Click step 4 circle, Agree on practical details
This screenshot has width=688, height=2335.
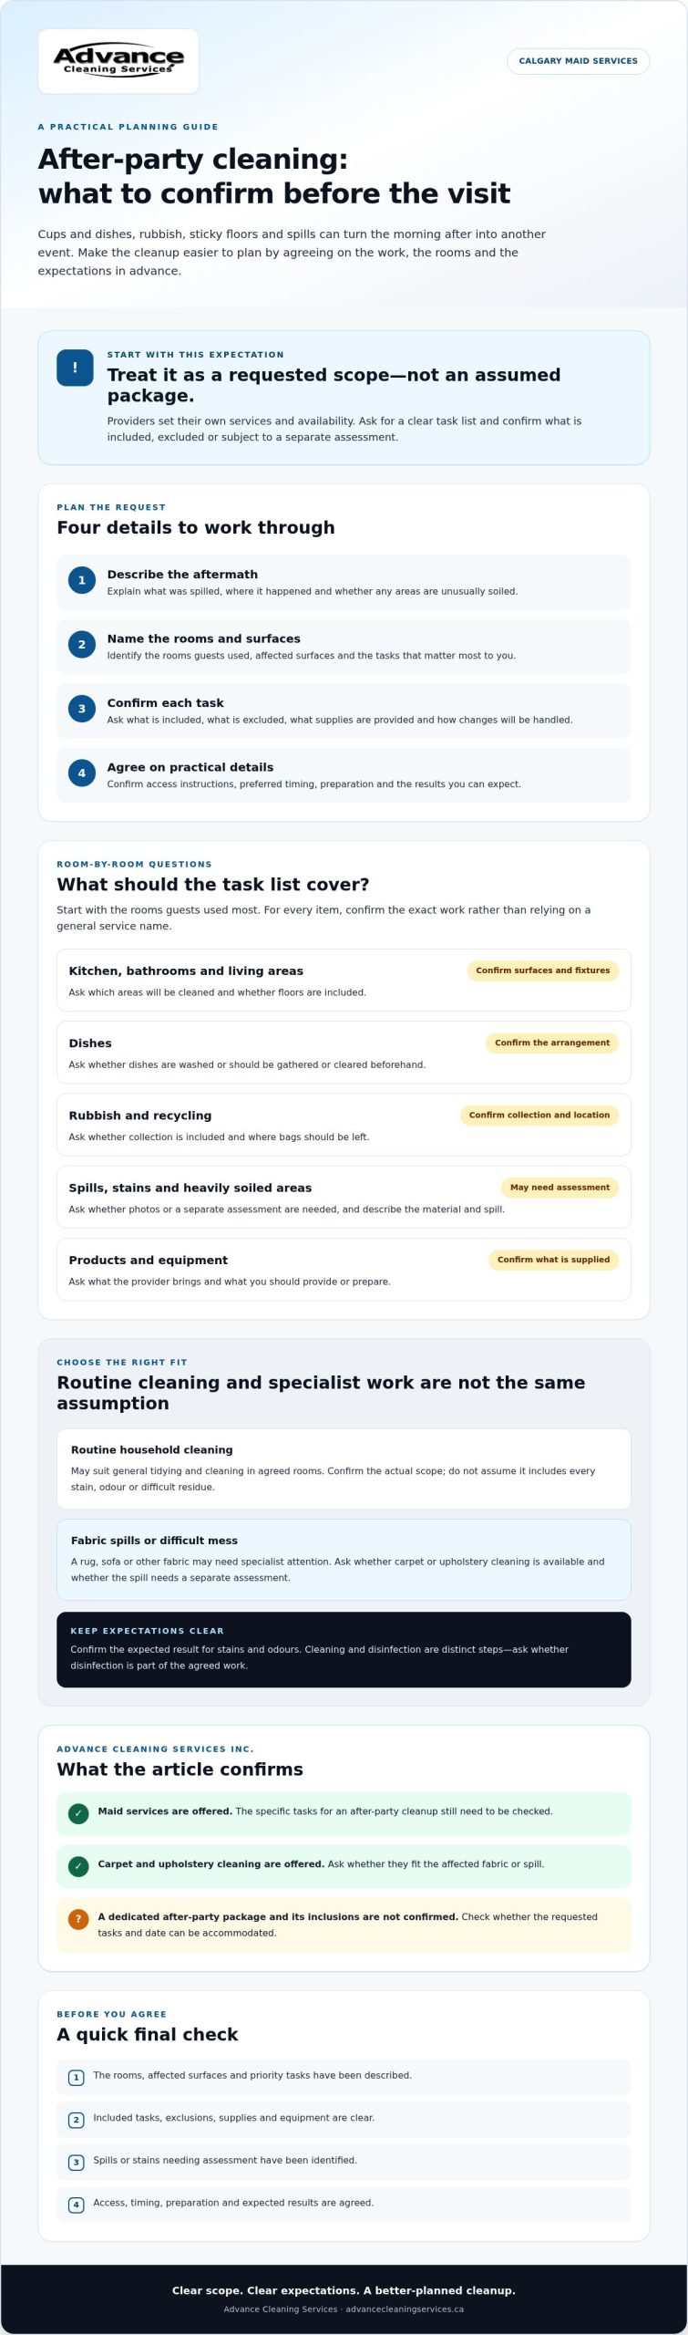82,773
